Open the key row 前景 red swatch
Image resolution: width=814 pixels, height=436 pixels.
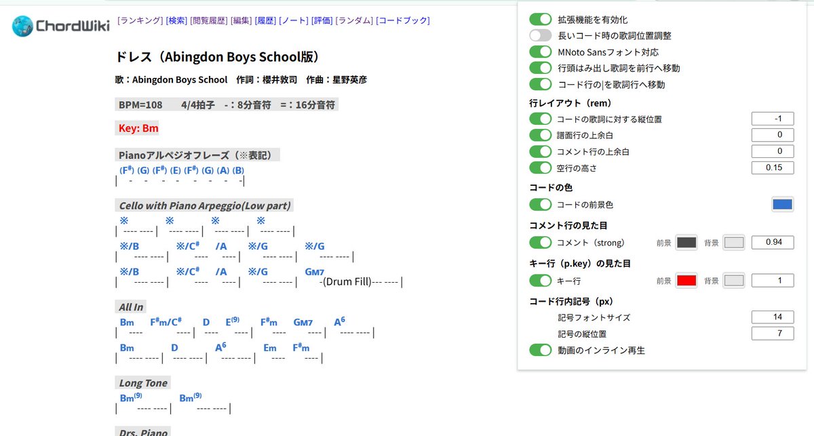point(686,280)
